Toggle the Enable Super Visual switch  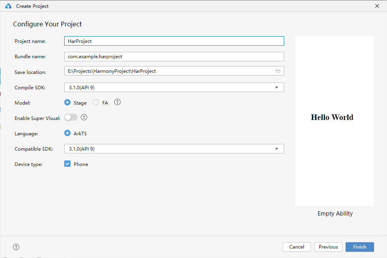(x=71, y=117)
